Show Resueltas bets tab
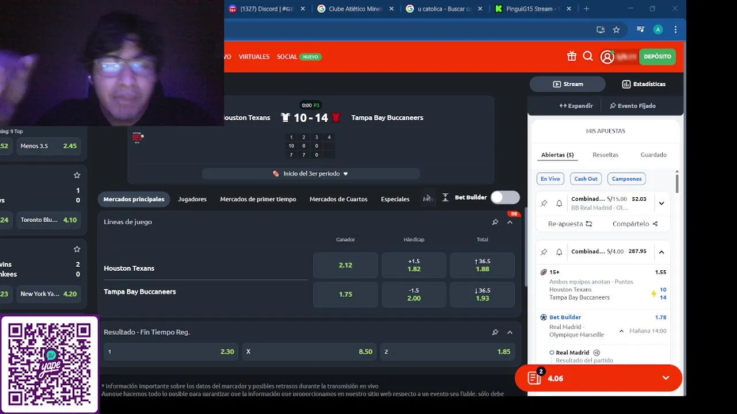Viewport: 737px width, 414px height. coord(605,155)
